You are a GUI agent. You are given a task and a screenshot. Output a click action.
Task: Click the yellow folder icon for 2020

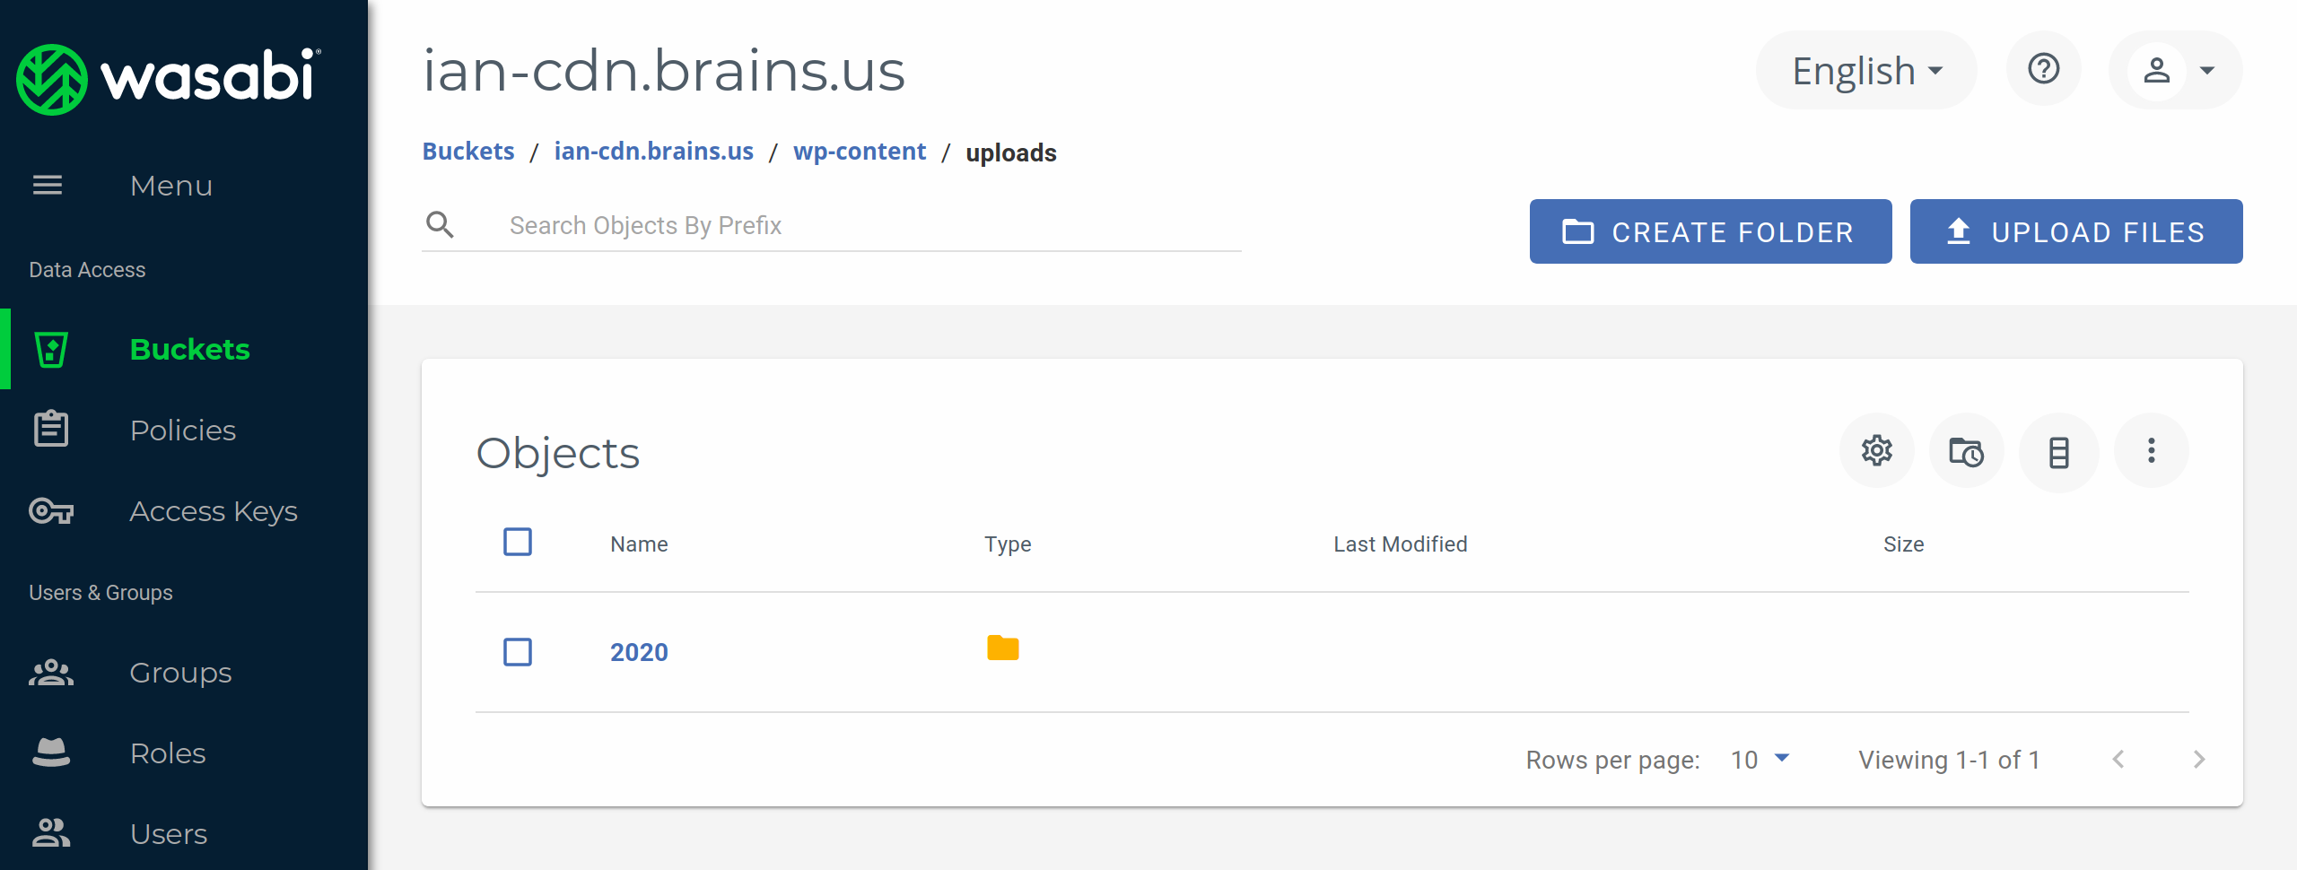(1002, 648)
